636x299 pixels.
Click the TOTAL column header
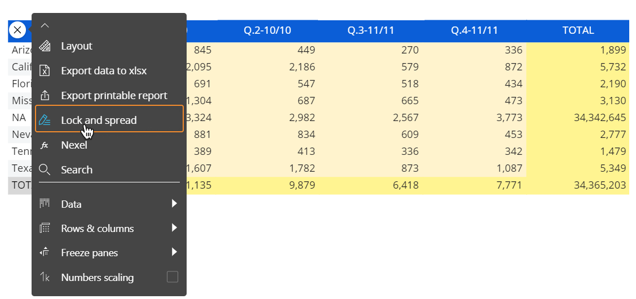578,30
